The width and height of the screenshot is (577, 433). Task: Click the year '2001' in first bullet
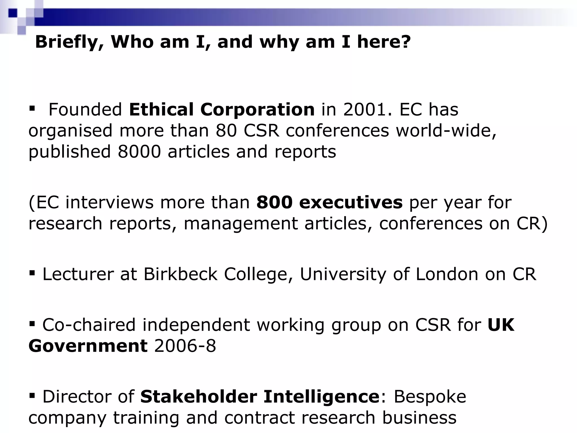[364, 110]
